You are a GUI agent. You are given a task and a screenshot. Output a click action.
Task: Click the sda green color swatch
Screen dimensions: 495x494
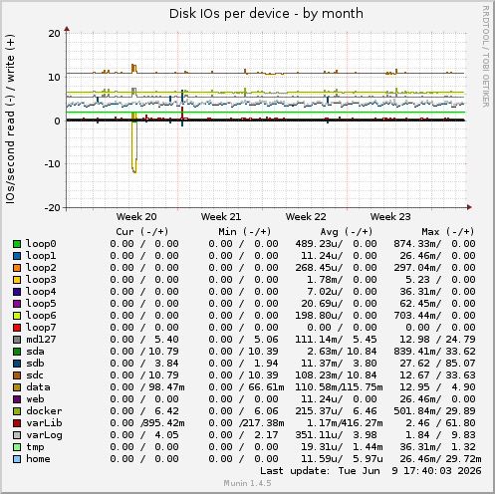(x=17, y=352)
